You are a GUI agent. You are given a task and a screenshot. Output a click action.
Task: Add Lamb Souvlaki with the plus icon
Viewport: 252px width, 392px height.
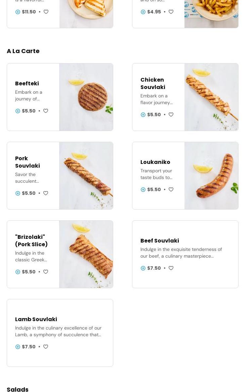coord(18,347)
